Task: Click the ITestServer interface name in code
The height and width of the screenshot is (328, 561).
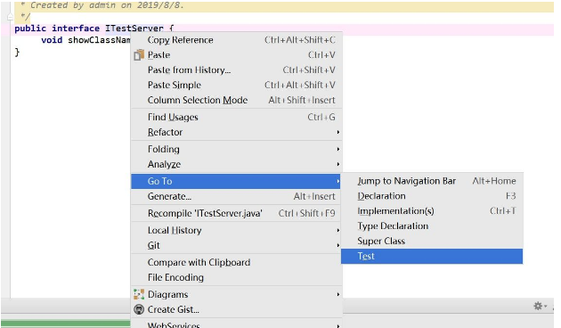Action: tap(134, 29)
